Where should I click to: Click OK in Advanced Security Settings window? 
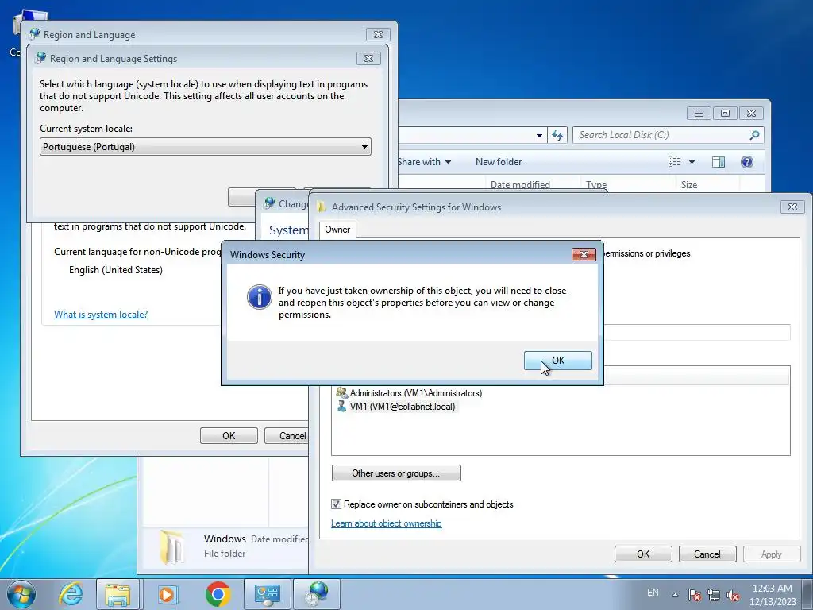click(643, 554)
